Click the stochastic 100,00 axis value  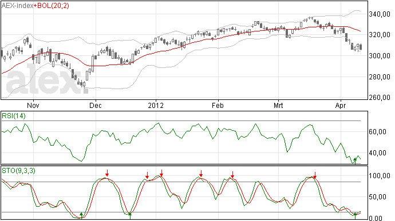(380, 176)
